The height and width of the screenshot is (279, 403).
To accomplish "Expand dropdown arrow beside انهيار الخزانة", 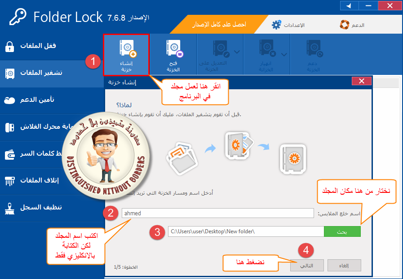I will (284, 54).
